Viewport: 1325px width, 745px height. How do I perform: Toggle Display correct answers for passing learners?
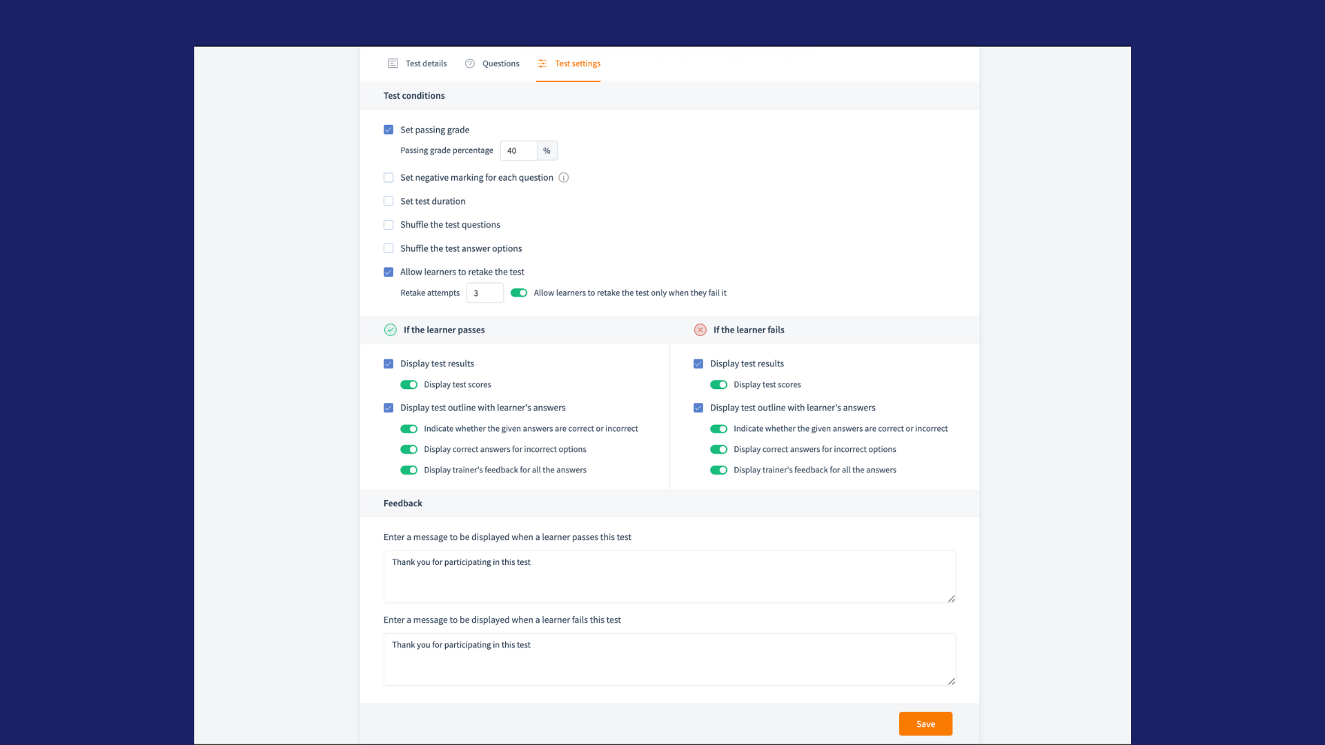coord(409,450)
